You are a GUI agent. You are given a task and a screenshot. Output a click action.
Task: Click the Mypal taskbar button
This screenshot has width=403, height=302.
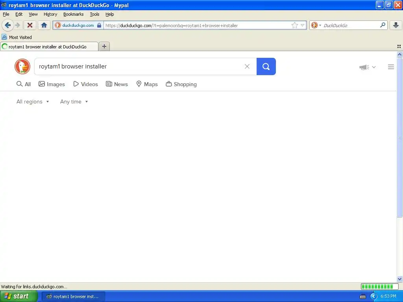(x=73, y=296)
